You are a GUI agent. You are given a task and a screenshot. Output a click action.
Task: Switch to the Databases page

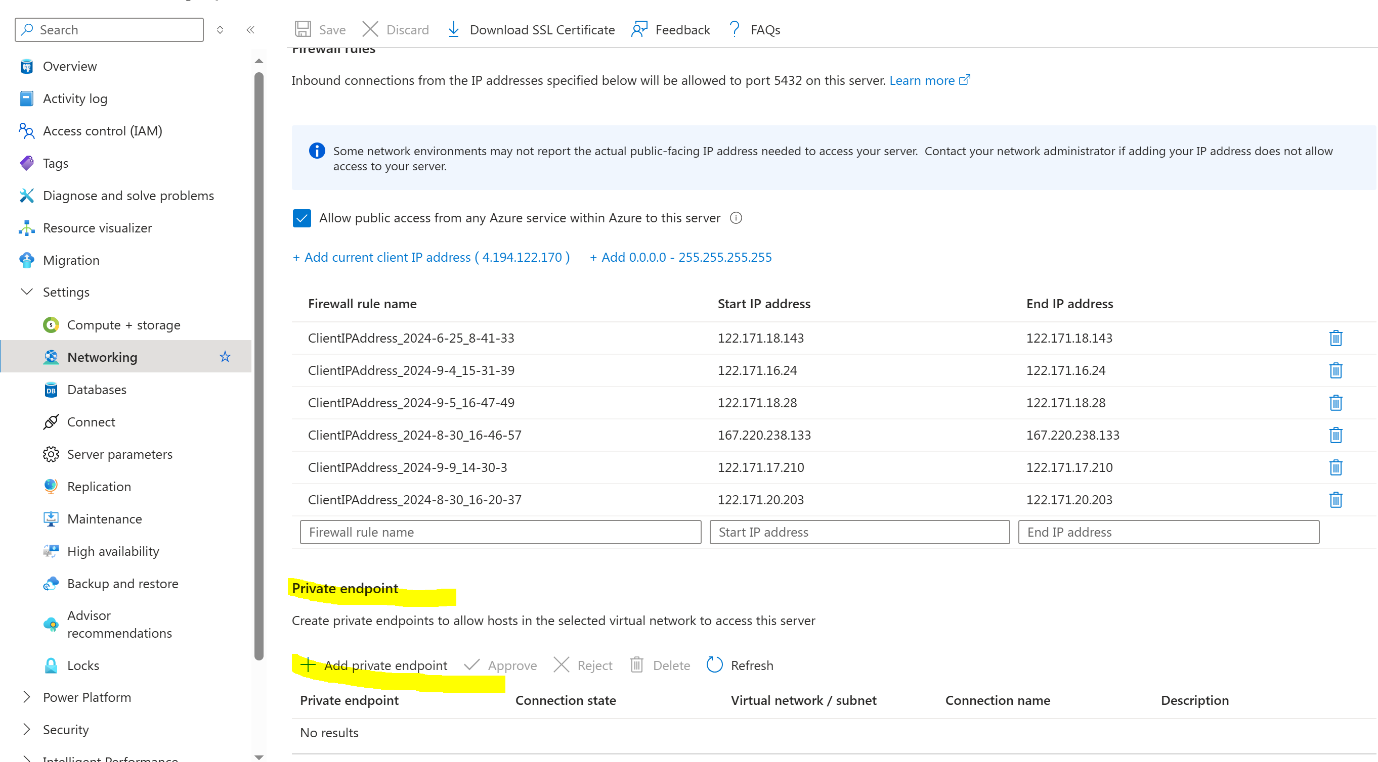(x=97, y=389)
